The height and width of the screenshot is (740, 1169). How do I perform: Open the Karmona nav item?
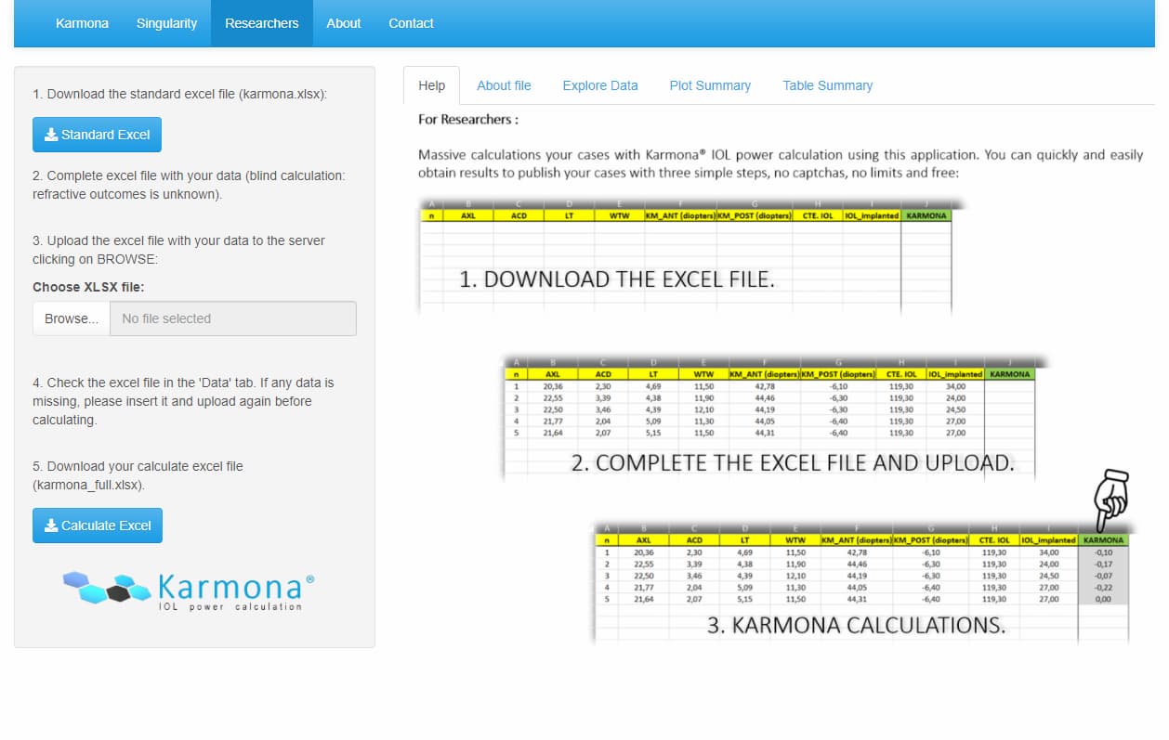click(82, 23)
